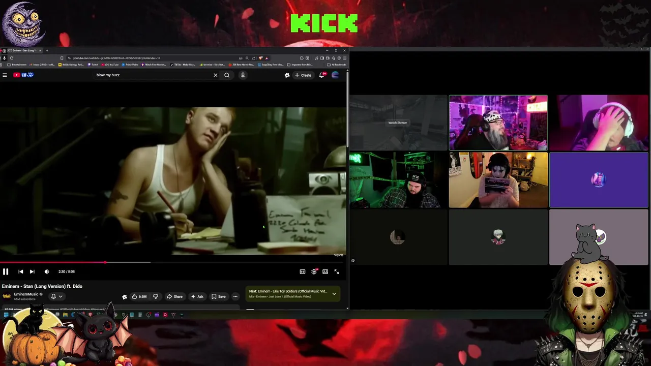The height and width of the screenshot is (366, 651).
Task: Mute the YouTube player volume
Action: click(x=47, y=271)
